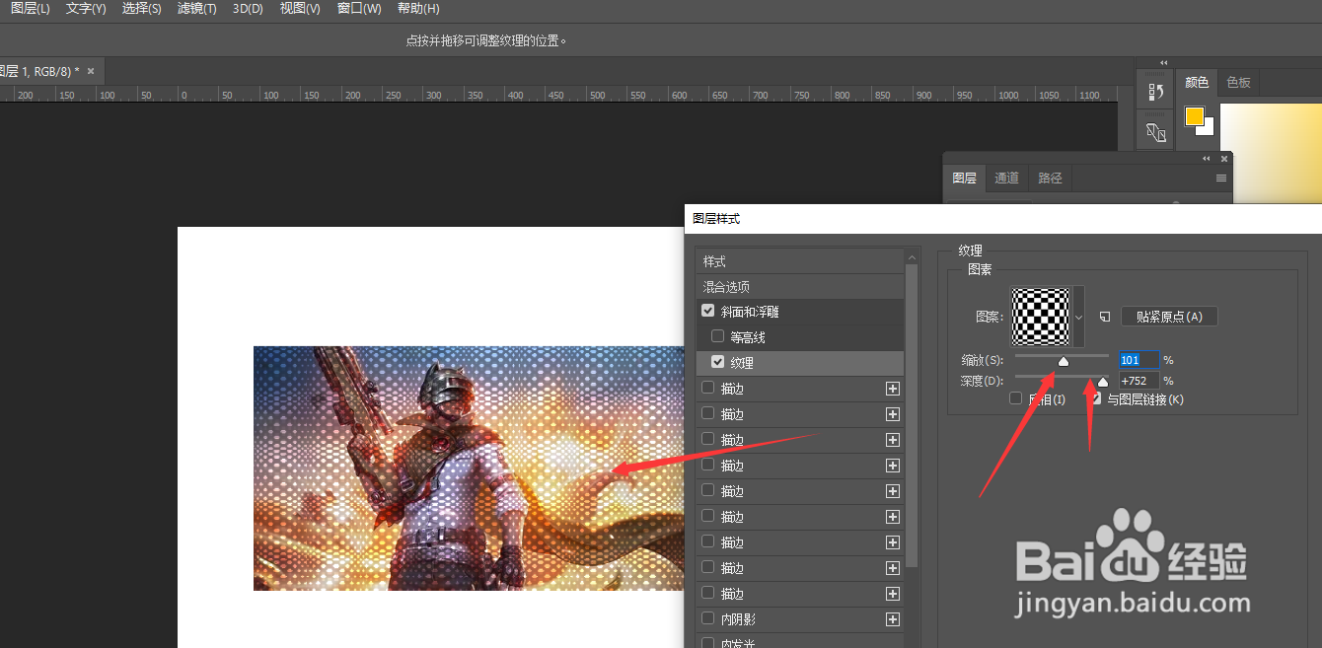The width and height of the screenshot is (1322, 648).
Task: Open the 图层(L) menu
Action: (30, 9)
